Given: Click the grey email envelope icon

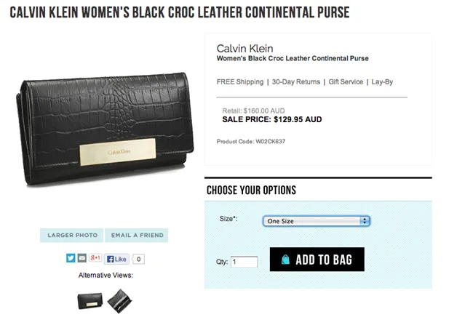Looking at the screenshot, I should pyautogui.click(x=82, y=258).
